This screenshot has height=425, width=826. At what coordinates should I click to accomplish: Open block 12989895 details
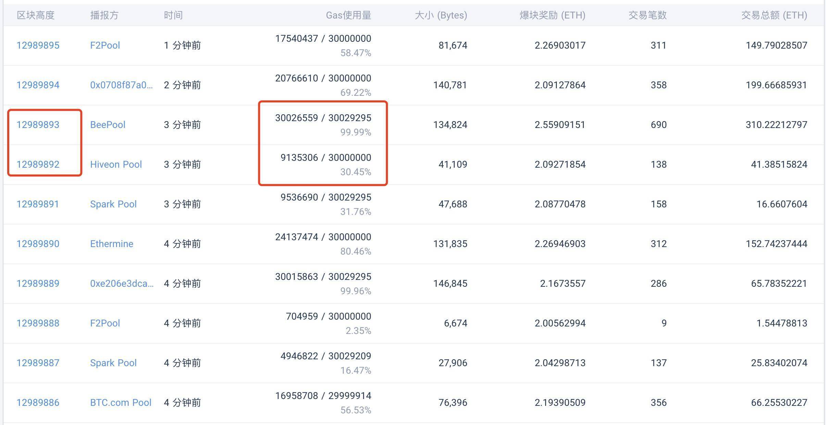pos(38,45)
